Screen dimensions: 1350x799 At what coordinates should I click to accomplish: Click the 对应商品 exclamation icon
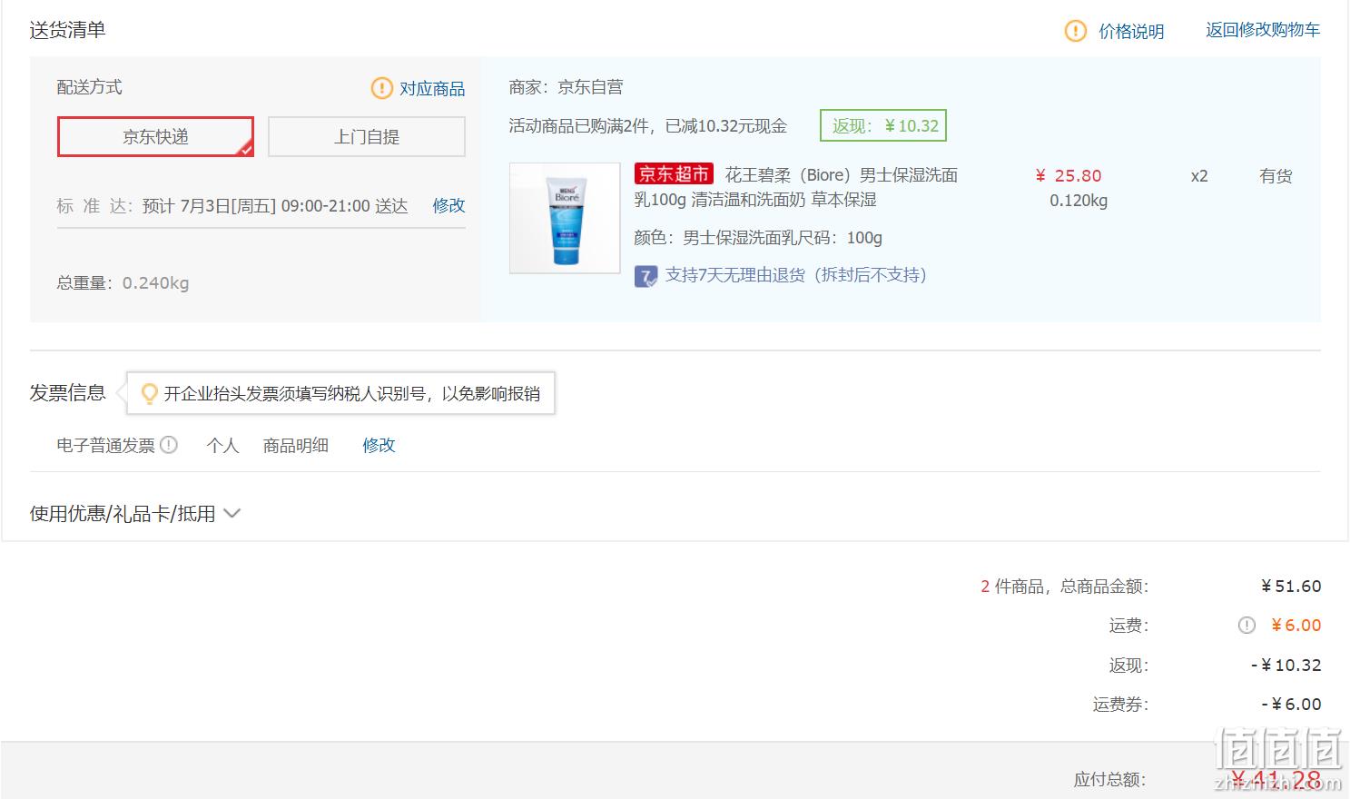click(382, 88)
